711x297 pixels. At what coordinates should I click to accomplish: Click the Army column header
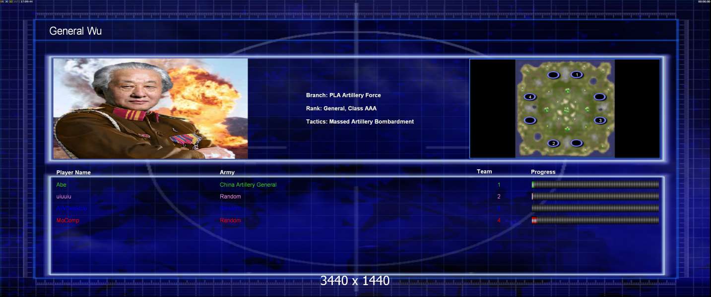coord(227,172)
